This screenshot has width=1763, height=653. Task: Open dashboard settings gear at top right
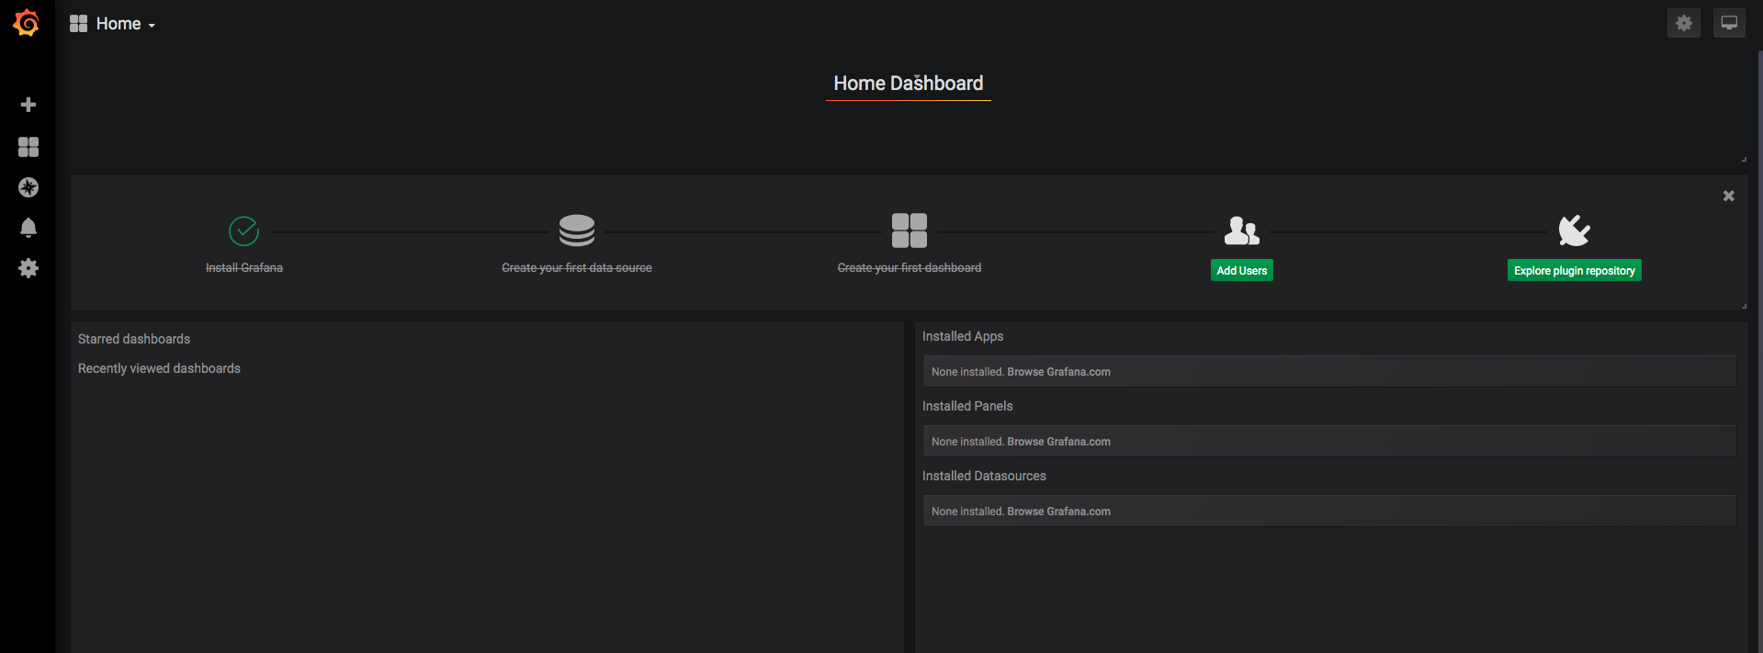click(x=1683, y=23)
